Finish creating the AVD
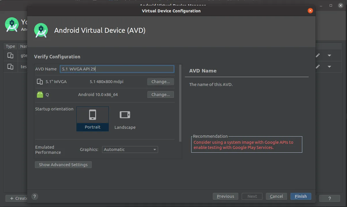This screenshot has width=347, height=207. pos(301,196)
